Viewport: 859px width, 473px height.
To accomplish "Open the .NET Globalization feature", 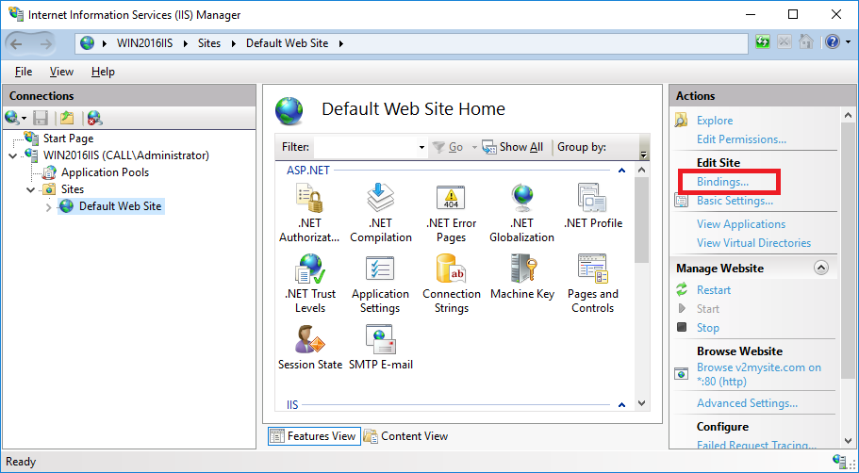I will click(521, 213).
